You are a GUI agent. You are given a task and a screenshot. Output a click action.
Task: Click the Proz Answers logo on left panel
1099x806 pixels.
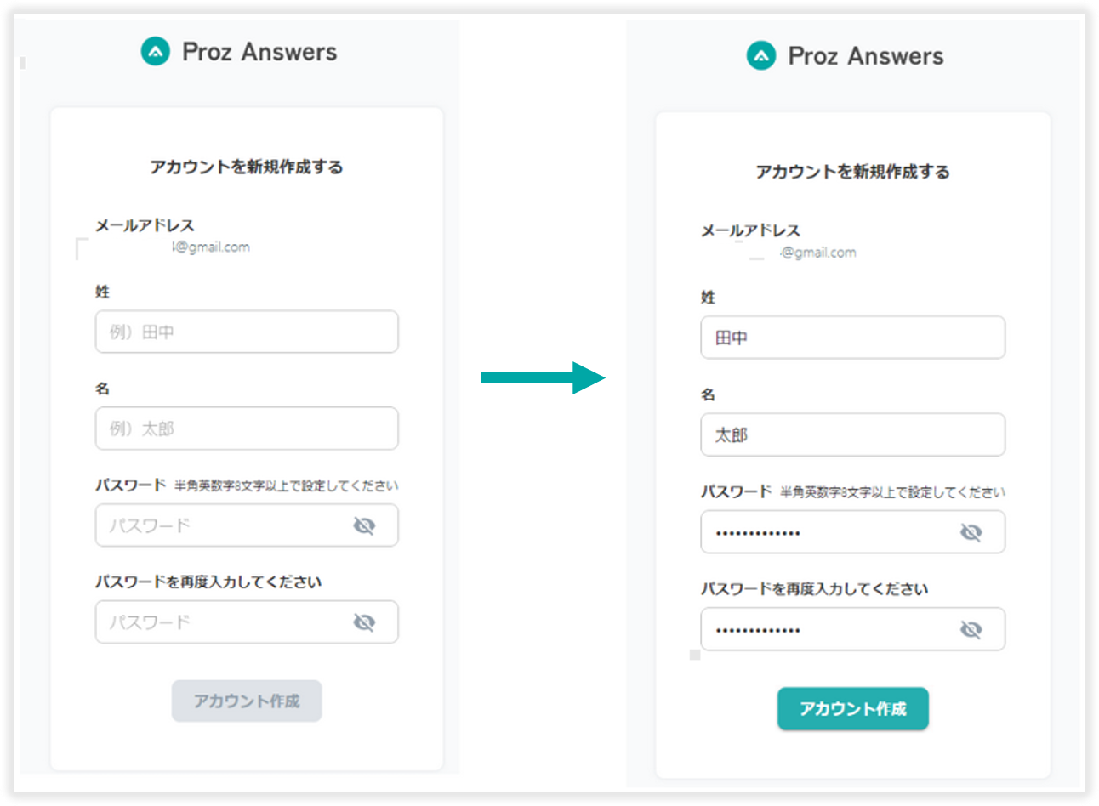pyautogui.click(x=156, y=52)
